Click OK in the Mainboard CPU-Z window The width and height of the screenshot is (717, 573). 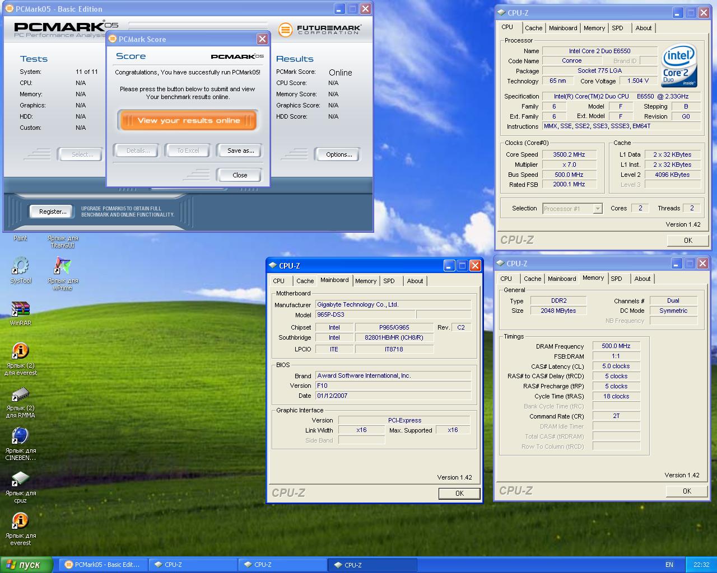pyautogui.click(x=459, y=494)
